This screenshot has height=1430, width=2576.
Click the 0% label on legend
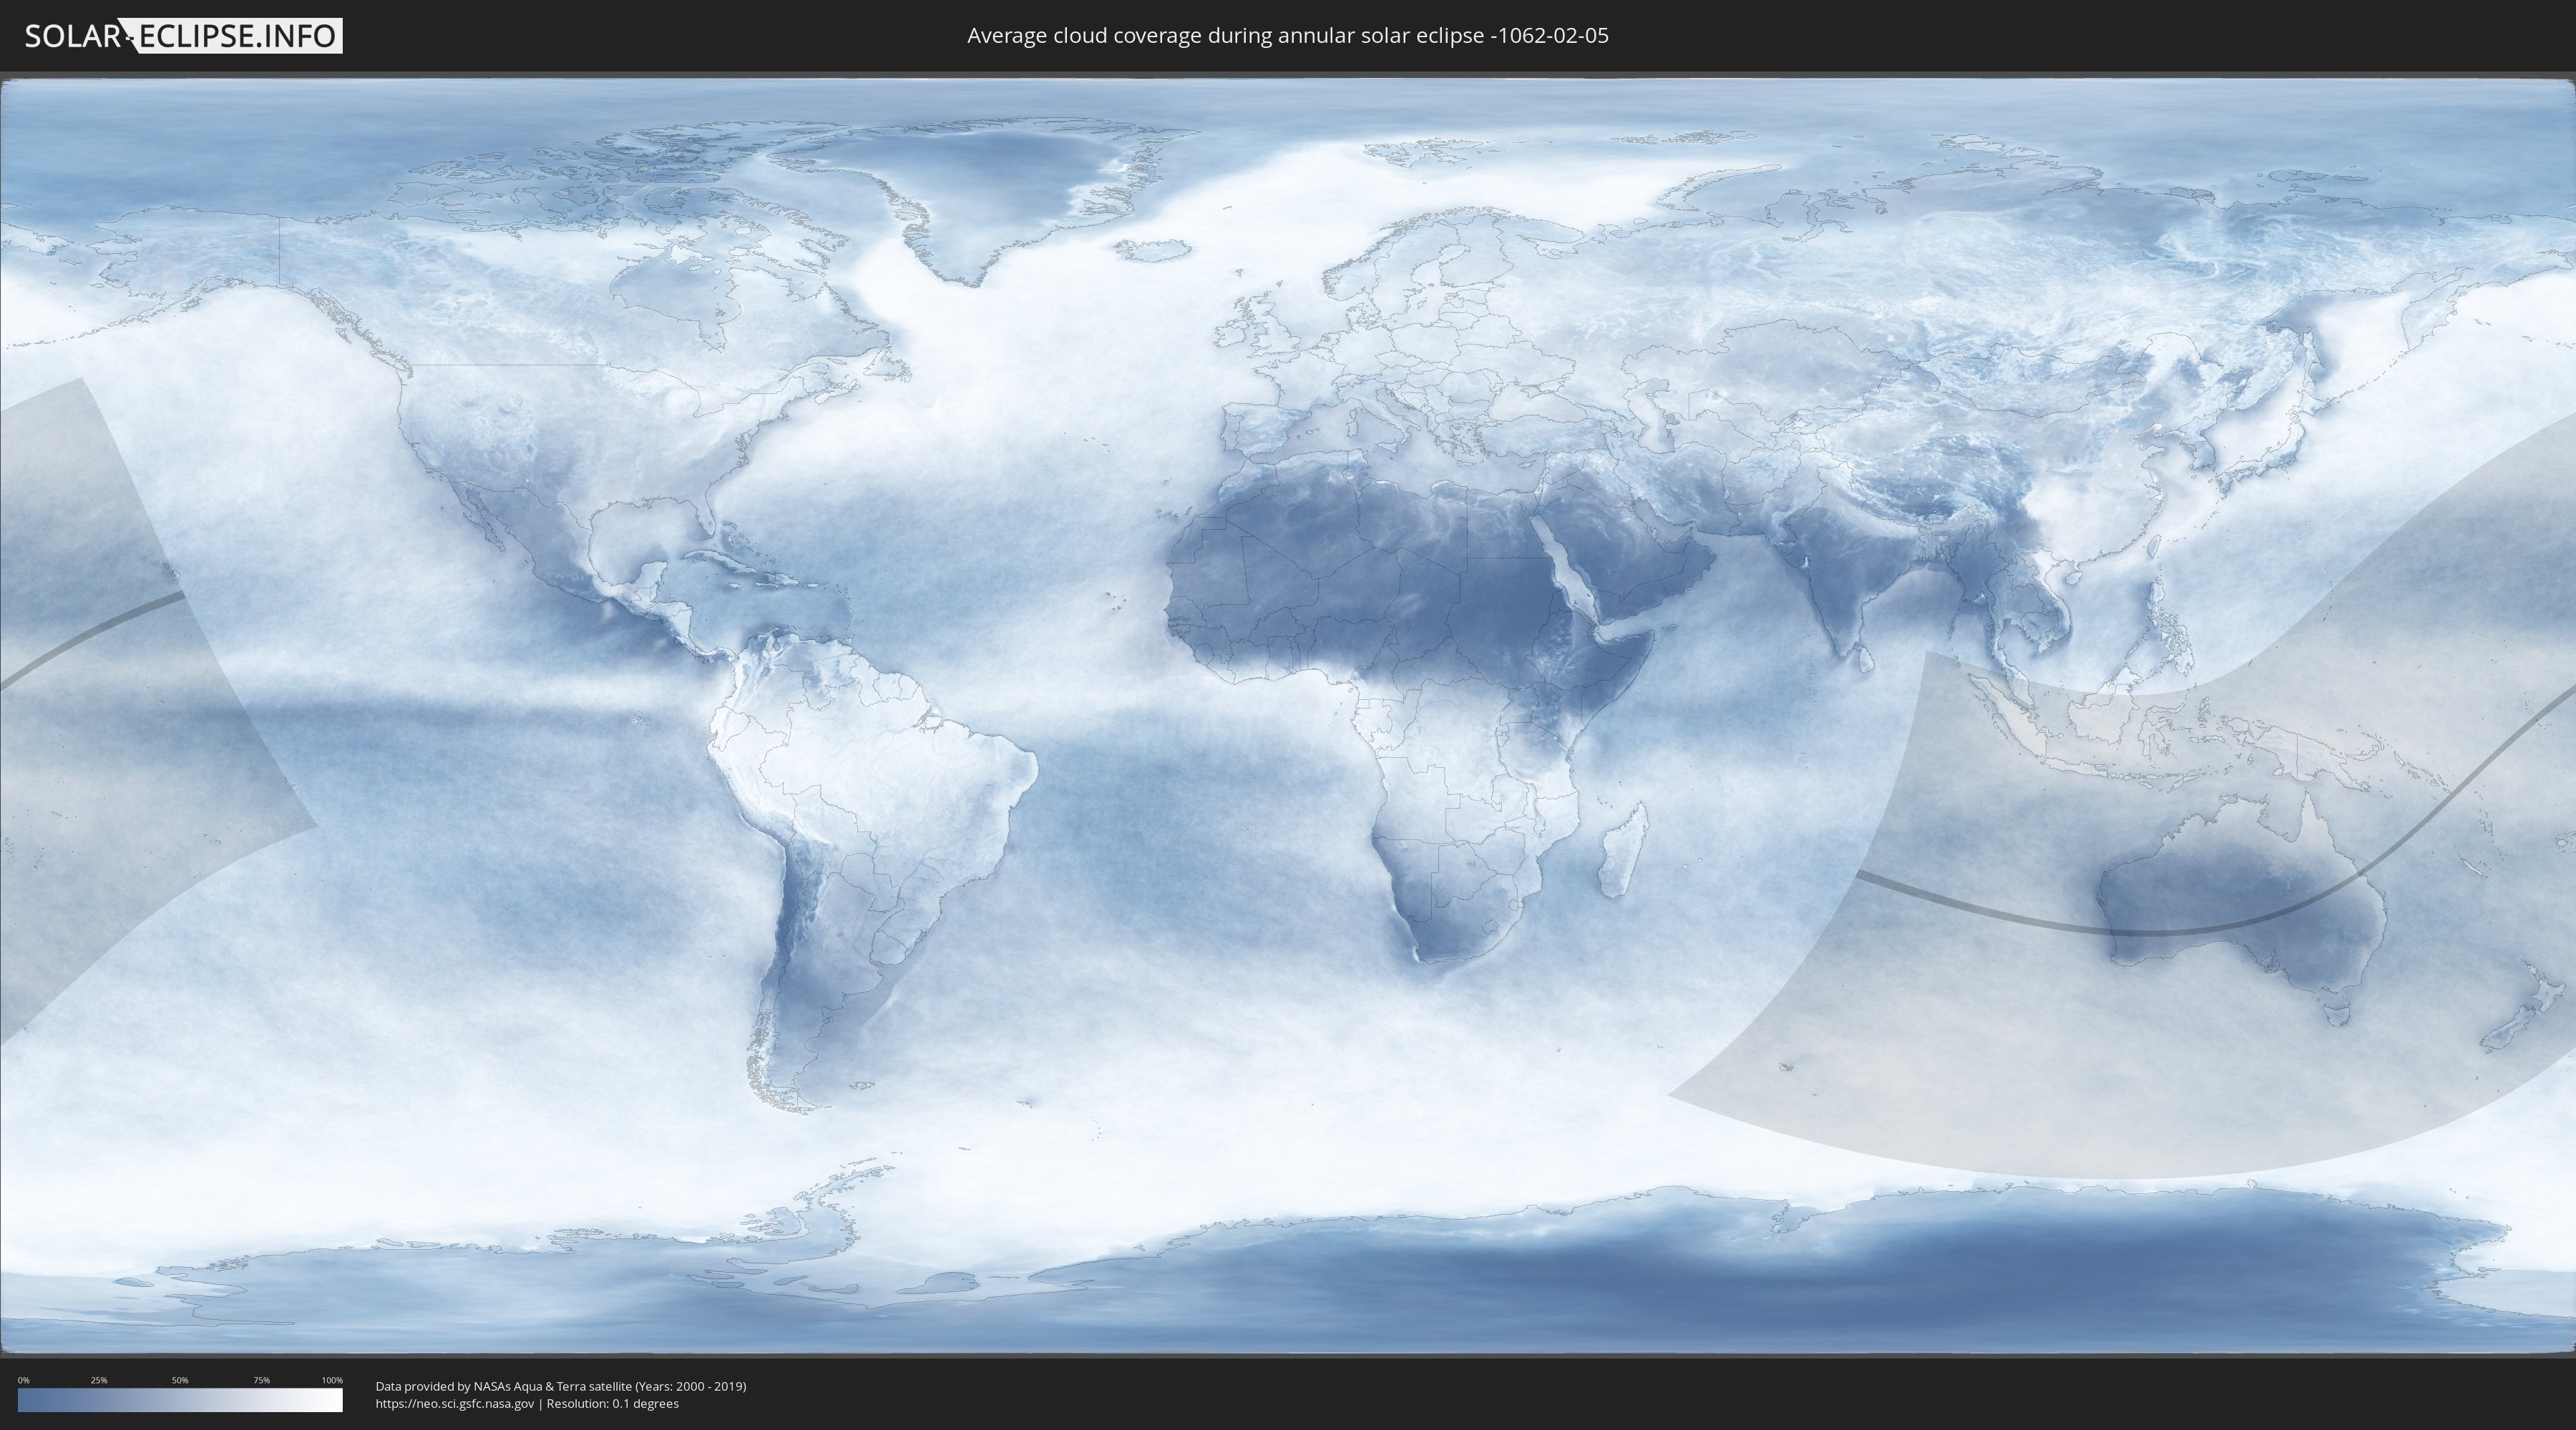pyautogui.click(x=23, y=1380)
